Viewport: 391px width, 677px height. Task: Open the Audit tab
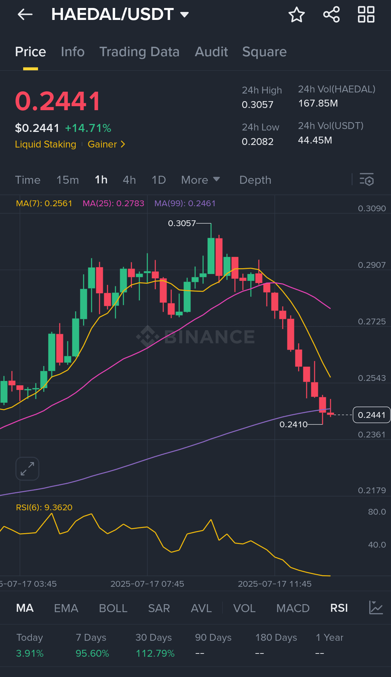pyautogui.click(x=211, y=52)
